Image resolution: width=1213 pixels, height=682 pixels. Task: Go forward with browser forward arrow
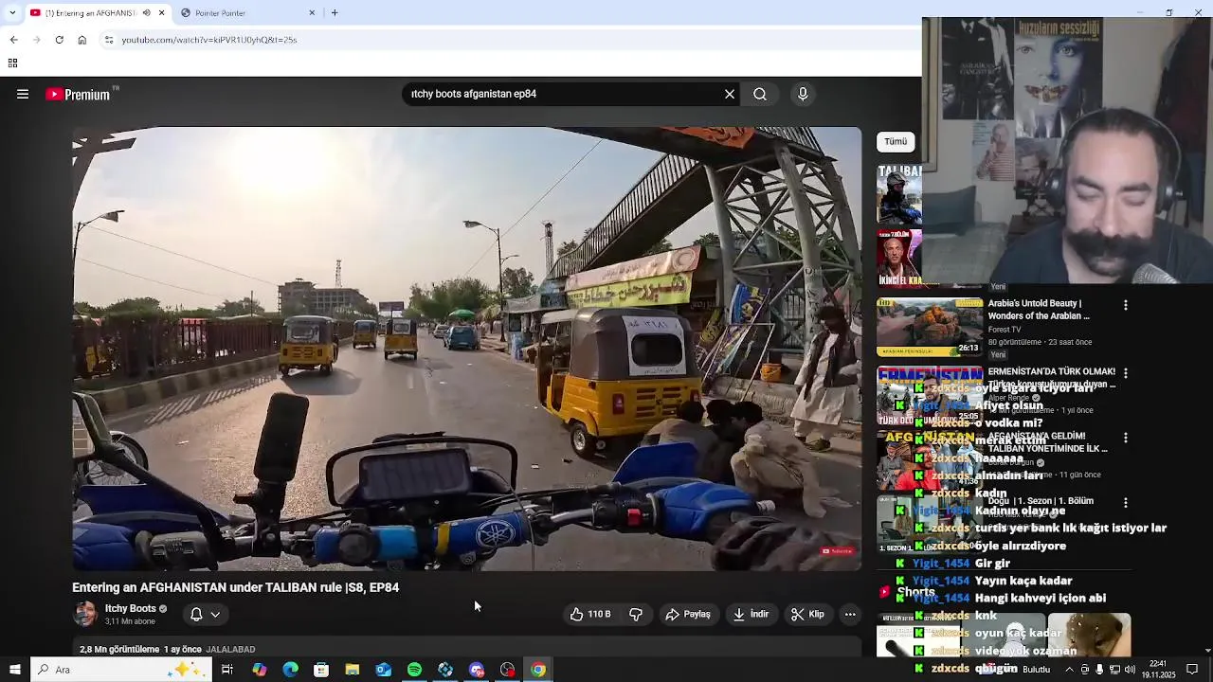tap(36, 40)
